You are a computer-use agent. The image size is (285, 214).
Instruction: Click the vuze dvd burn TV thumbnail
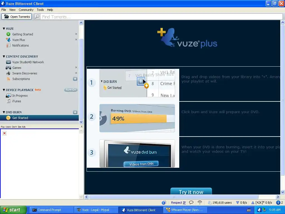137,154
